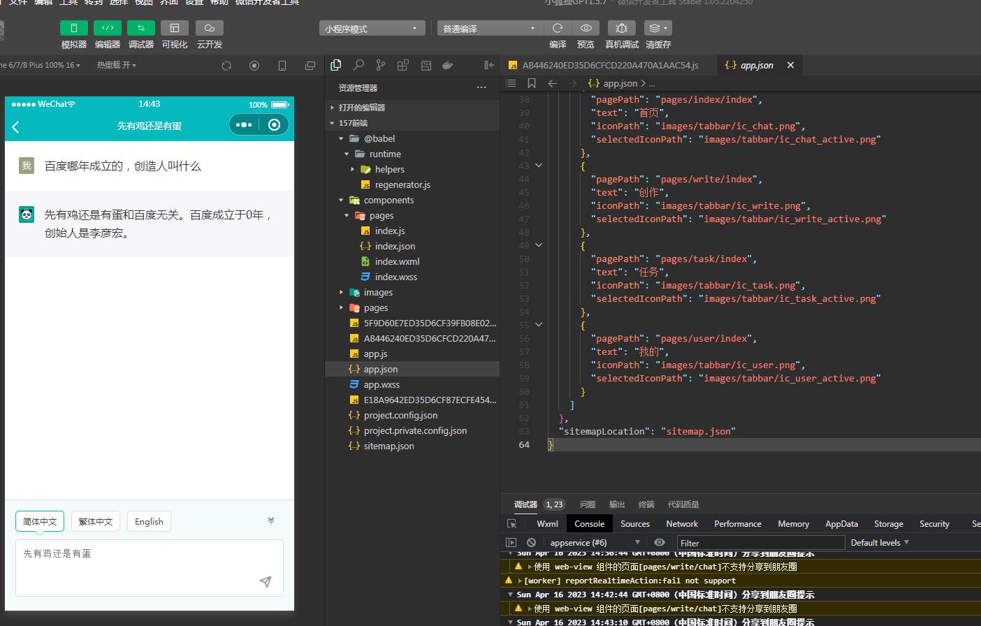
Task: Click the preview eye icon
Action: [x=586, y=28]
